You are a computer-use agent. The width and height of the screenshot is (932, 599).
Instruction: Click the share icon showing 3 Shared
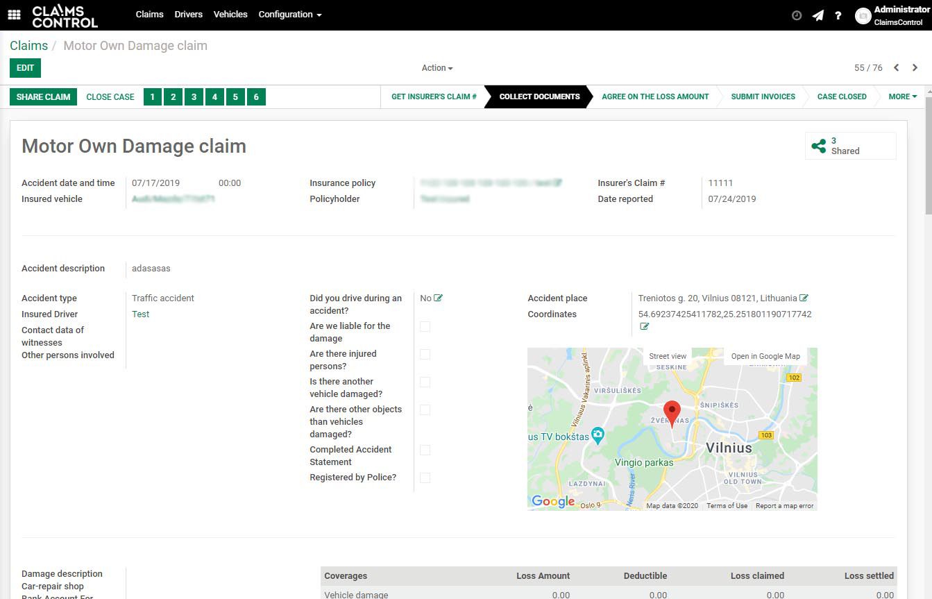(x=820, y=146)
